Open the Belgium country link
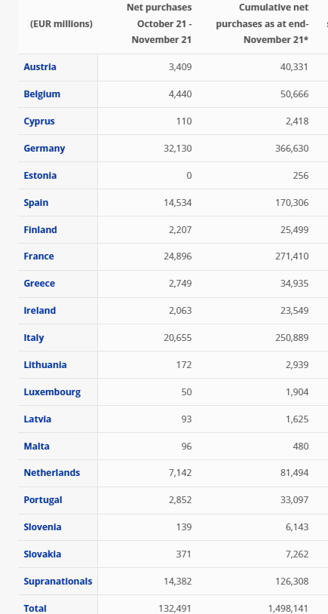This screenshot has width=328, height=614. pos(42,94)
